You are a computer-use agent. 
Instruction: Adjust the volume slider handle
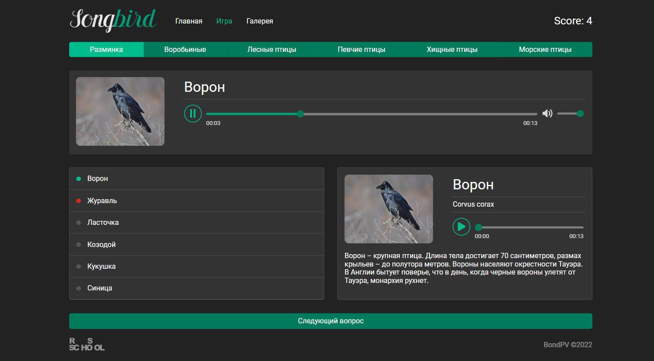pyautogui.click(x=580, y=114)
